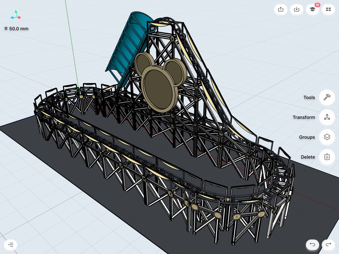Click the redo arrow button
Image resolution: width=339 pixels, height=254 pixels.
pos(328,244)
